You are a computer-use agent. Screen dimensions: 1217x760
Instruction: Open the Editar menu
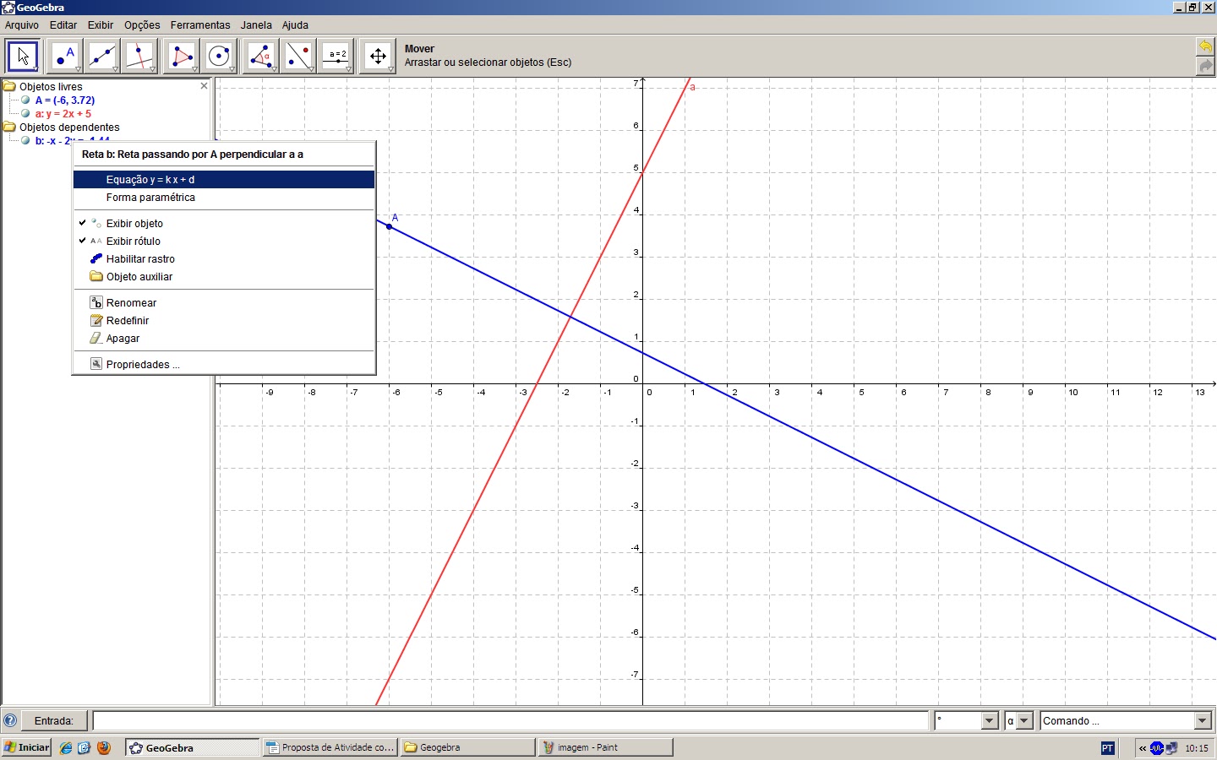coord(63,25)
